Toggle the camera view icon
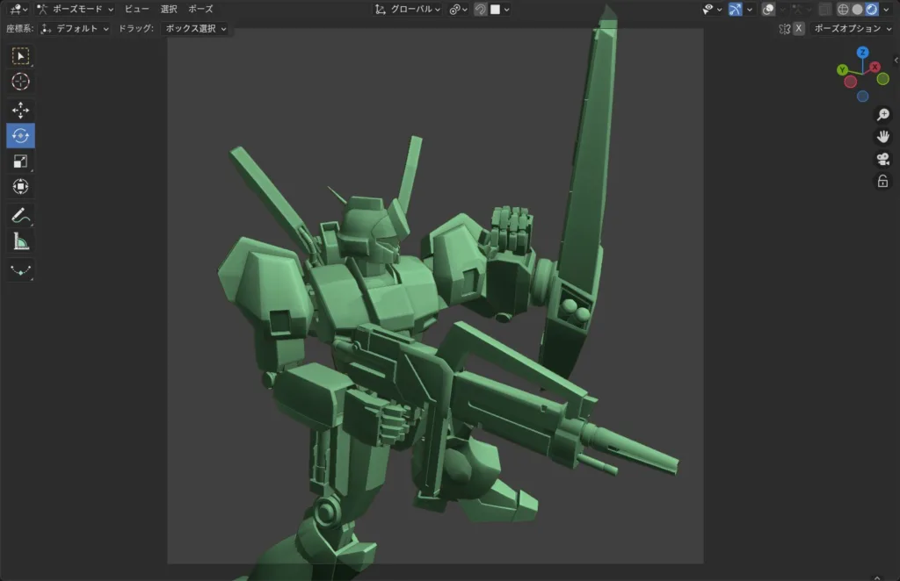The width and height of the screenshot is (900, 581). pos(882,159)
